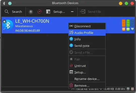Click the Bluetooth device icon for LE_WH-CH700N

point(8,25)
